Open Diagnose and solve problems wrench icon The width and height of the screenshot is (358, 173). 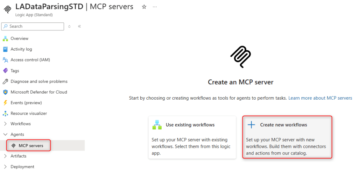coord(5,81)
